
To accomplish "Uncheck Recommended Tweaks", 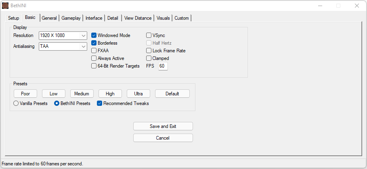I will click(x=99, y=103).
